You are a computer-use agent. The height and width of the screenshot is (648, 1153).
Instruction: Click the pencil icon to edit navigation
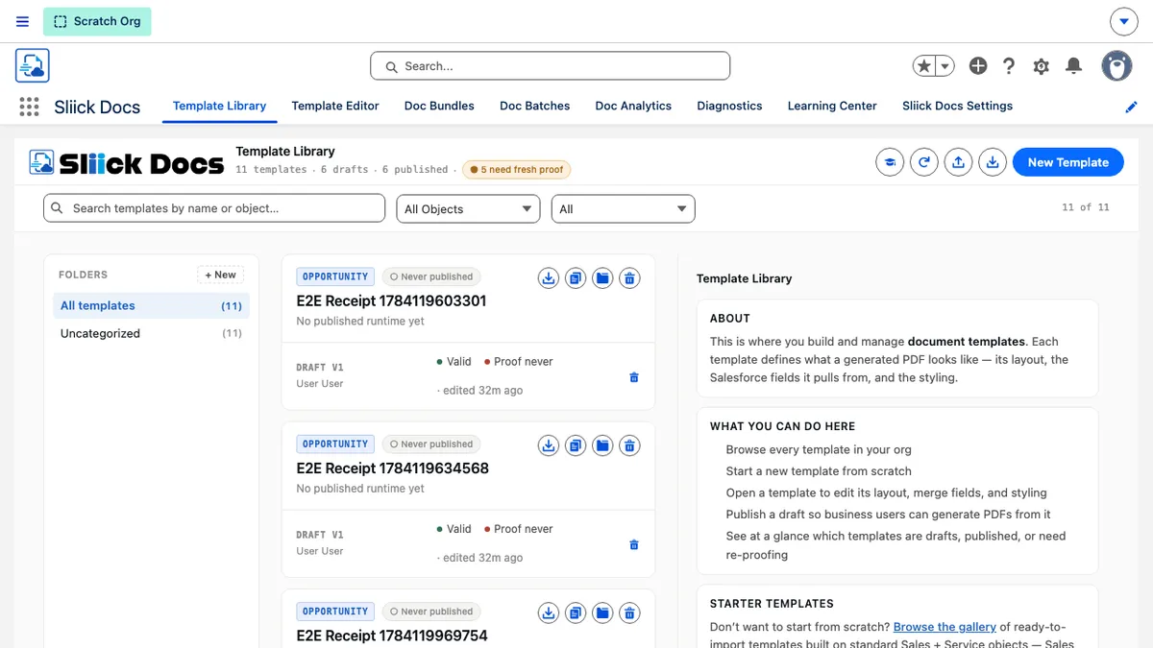[1131, 108]
